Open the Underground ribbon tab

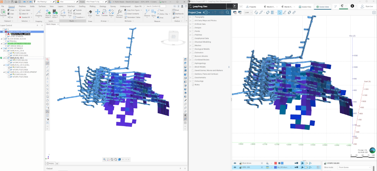[125, 6]
